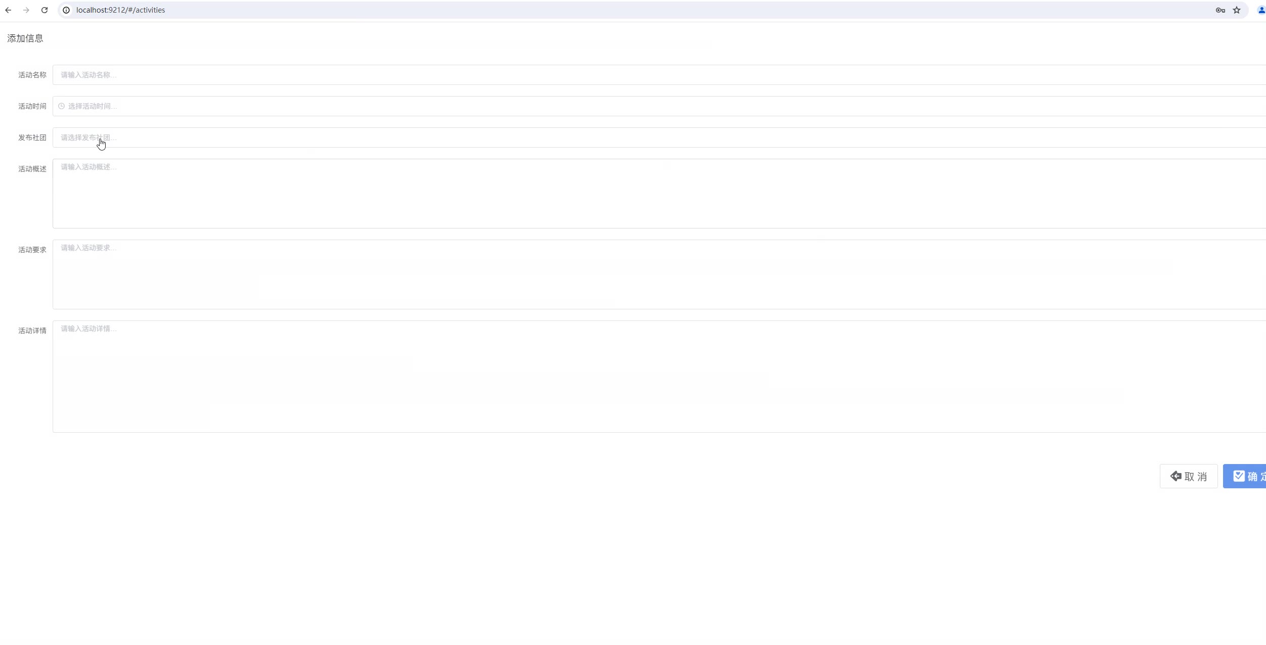Image resolution: width=1266 pixels, height=645 pixels.
Task: Click inside the 活动概述 text area
Action: (659, 194)
